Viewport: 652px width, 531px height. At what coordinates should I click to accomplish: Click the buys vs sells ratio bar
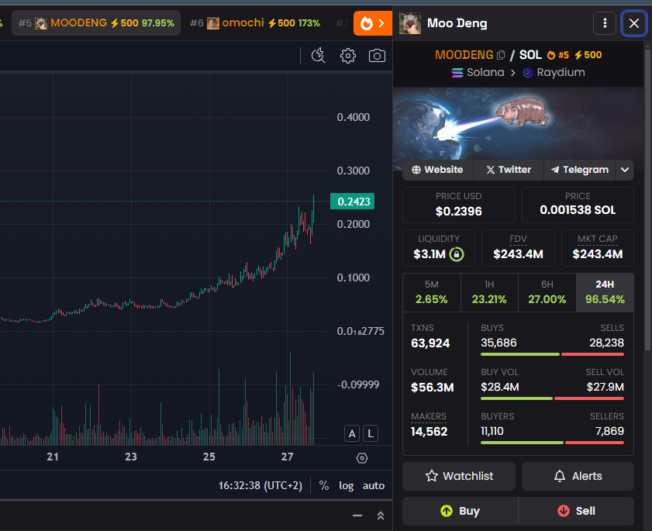552,354
